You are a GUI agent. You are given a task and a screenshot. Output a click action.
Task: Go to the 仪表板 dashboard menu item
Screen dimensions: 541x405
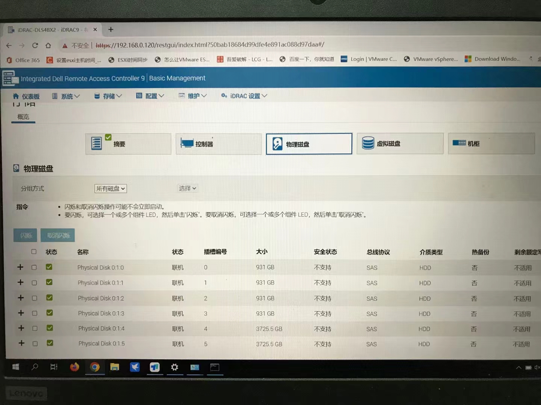tap(26, 96)
